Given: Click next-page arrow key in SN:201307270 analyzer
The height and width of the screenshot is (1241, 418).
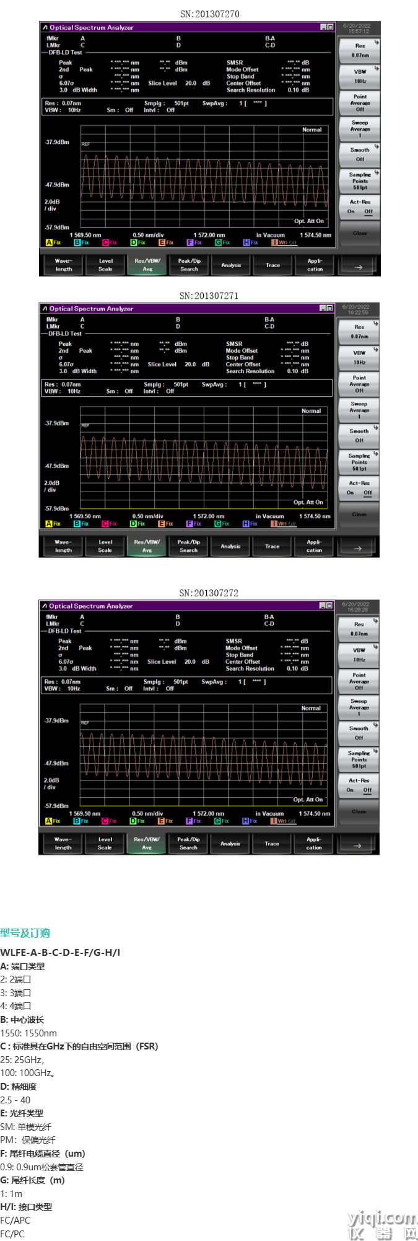Looking at the screenshot, I should click(x=358, y=266).
